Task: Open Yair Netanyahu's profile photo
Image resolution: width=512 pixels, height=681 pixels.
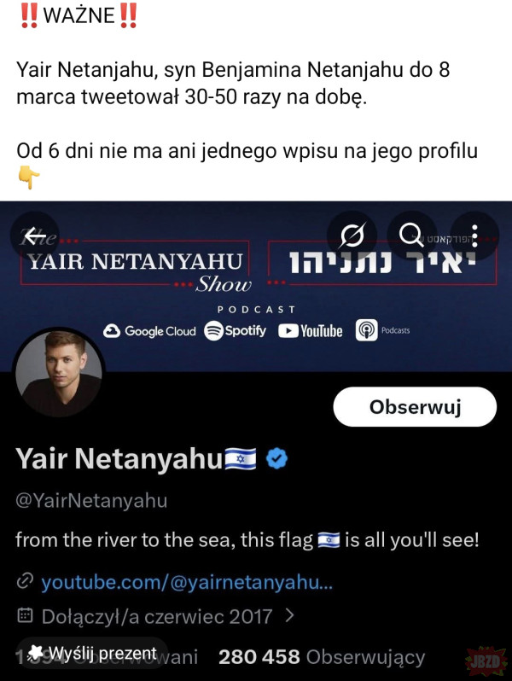Action: tap(59, 373)
